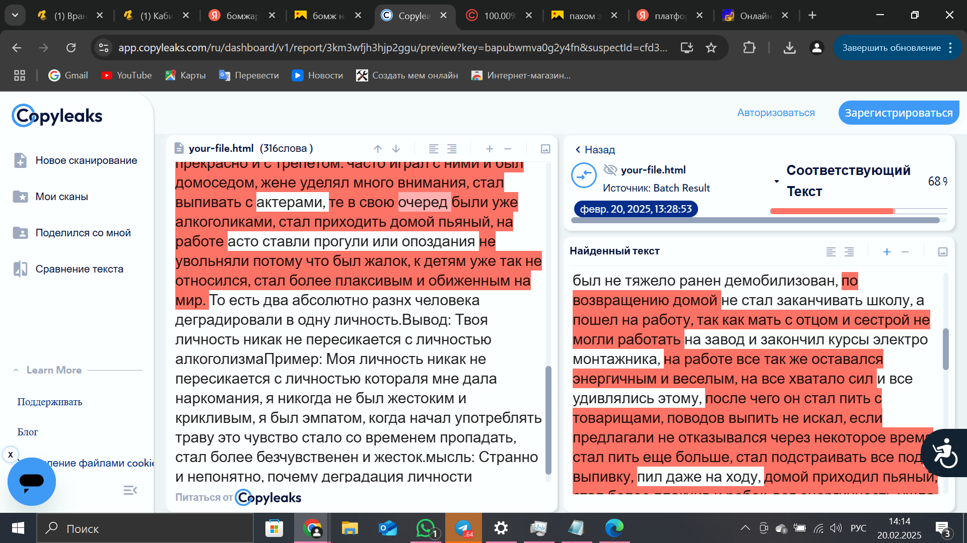Jump to next match with down arrow
The image size is (967, 543).
point(396,149)
